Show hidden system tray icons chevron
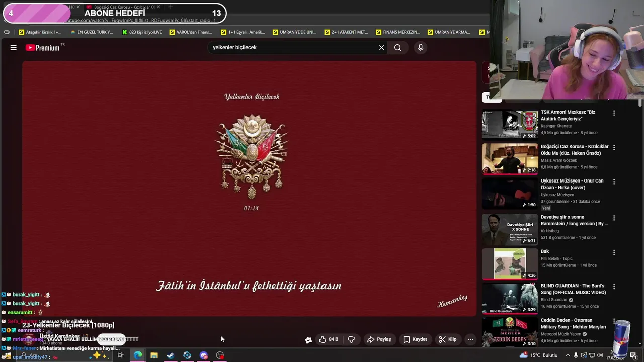The height and width of the screenshot is (362, 644). [x=568, y=355]
